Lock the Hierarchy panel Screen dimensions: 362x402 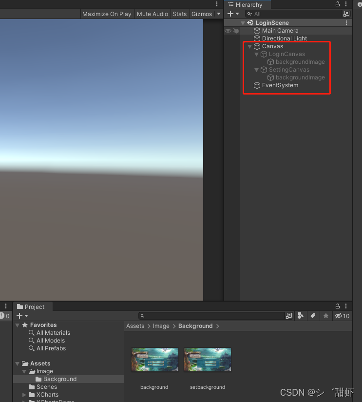pyautogui.click(x=338, y=4)
